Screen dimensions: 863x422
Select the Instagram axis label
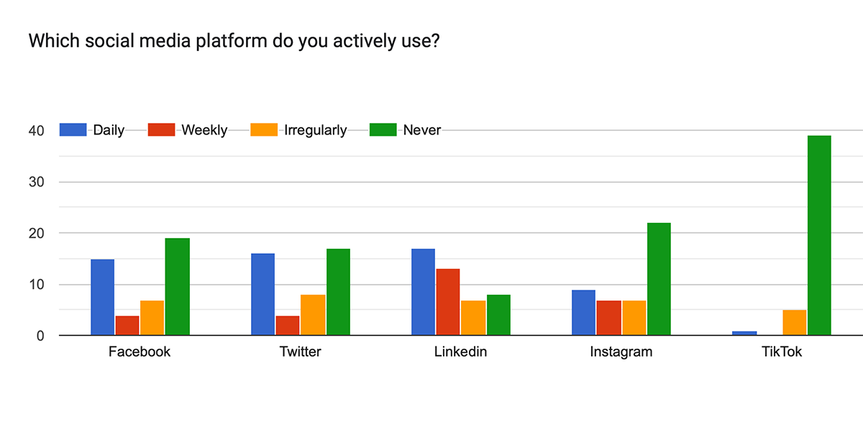pyautogui.click(x=621, y=352)
